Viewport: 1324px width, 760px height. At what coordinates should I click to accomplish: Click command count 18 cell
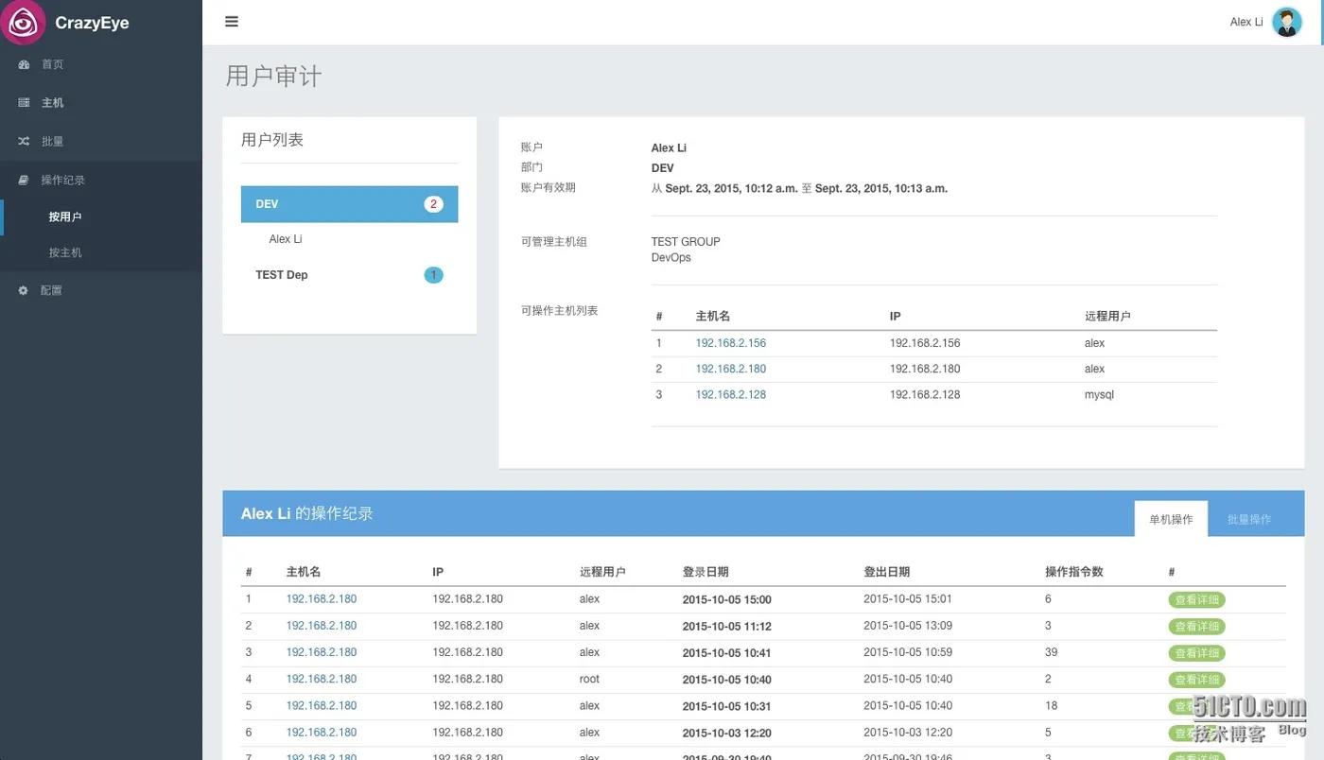point(1051,705)
